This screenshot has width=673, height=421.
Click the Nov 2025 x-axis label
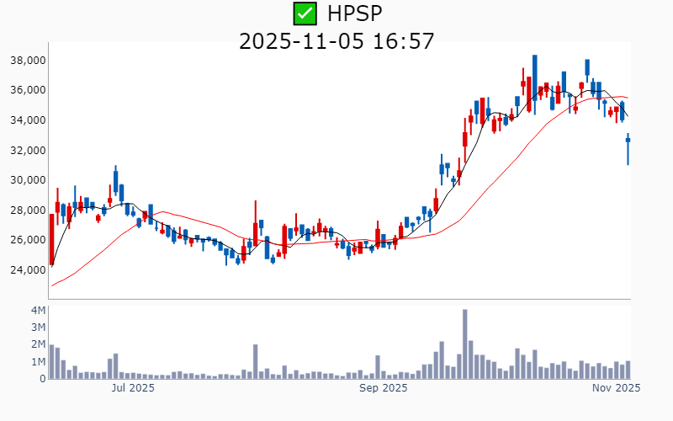pos(616,388)
